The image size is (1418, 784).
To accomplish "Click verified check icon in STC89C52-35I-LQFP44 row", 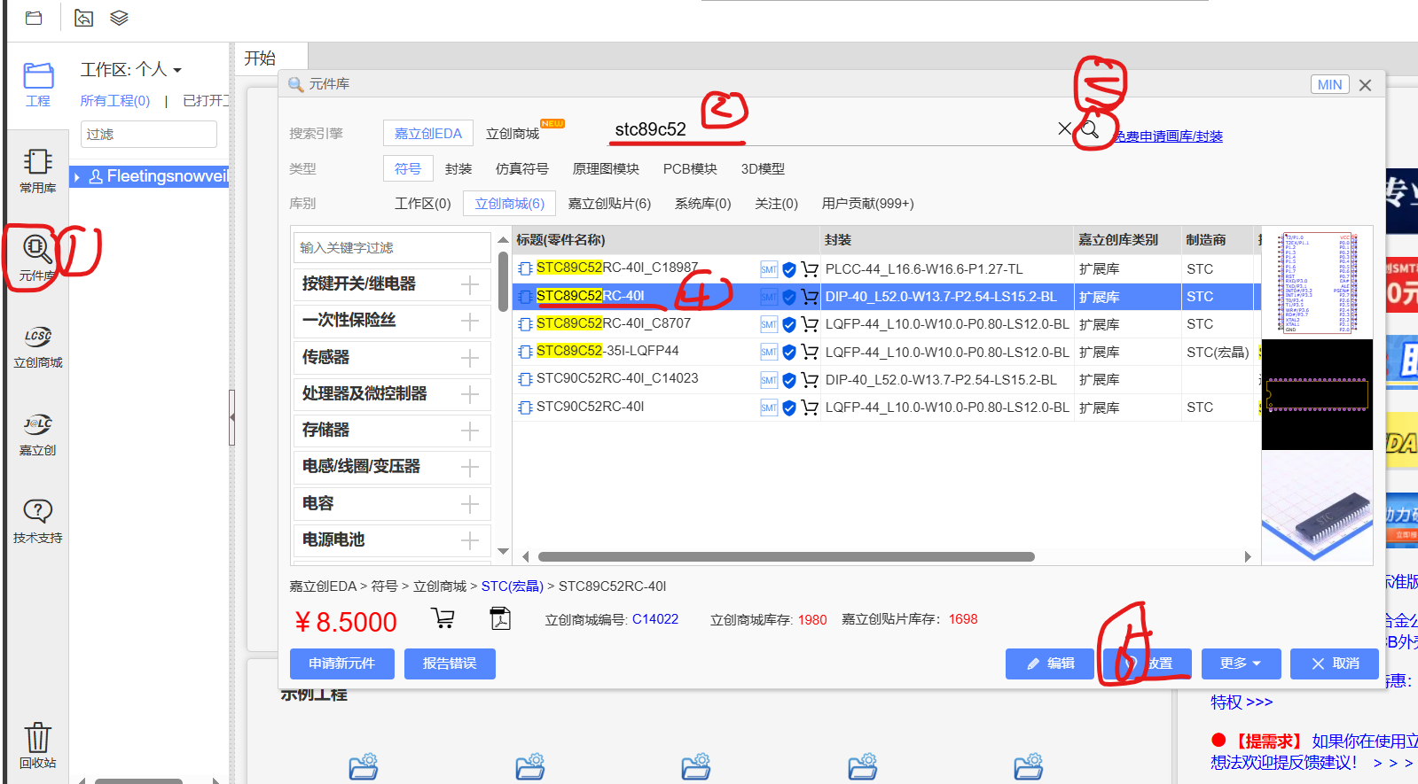I will pos(788,353).
